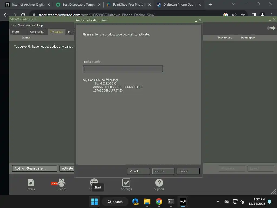Open Steam from taskbar
The image size is (277, 208).
click(x=183, y=201)
